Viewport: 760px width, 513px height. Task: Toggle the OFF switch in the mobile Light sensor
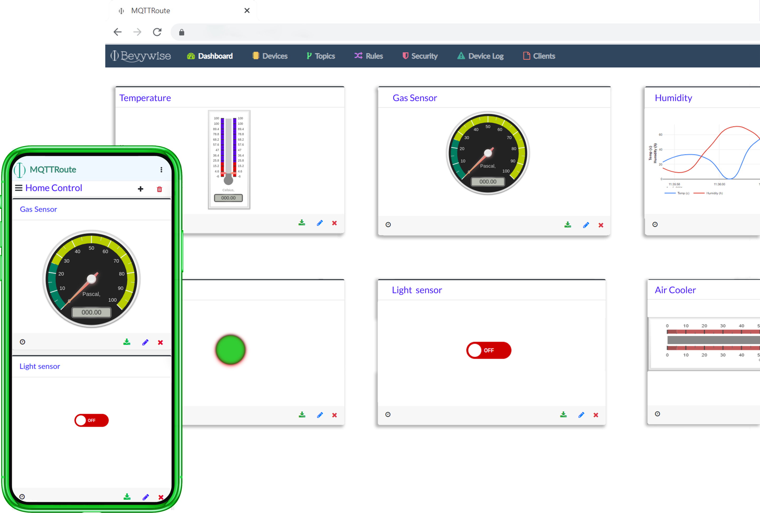(91, 420)
